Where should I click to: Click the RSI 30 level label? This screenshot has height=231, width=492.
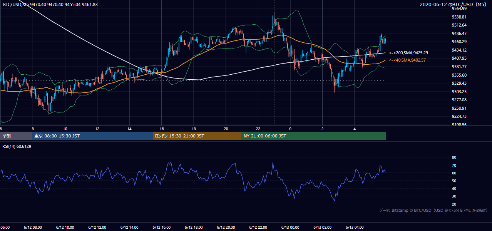454,196
